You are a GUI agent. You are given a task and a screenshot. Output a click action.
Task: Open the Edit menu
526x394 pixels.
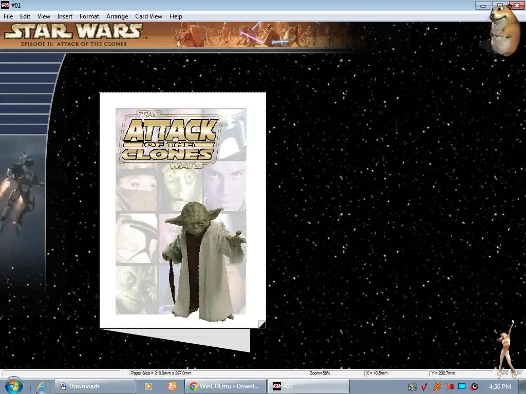pyautogui.click(x=25, y=16)
